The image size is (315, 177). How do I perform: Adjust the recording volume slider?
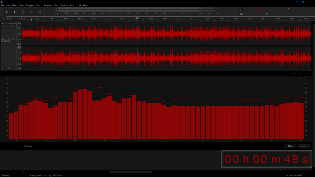click(x=254, y=14)
